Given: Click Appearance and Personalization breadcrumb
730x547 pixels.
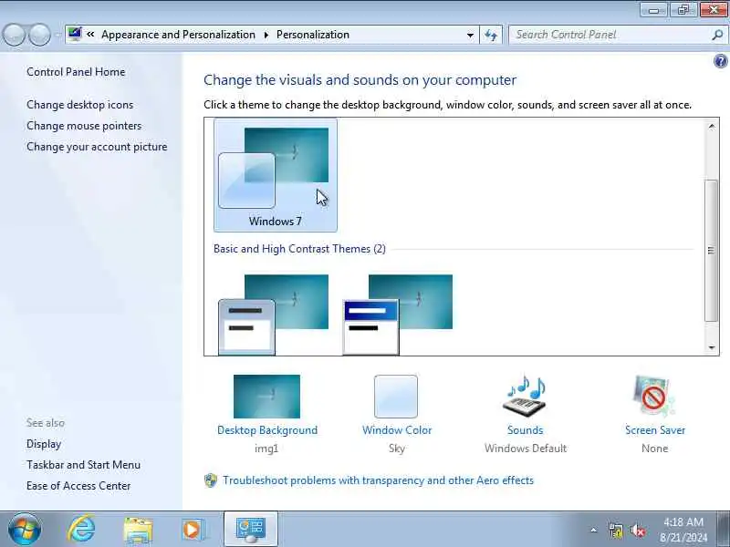Looking at the screenshot, I should click(x=178, y=35).
